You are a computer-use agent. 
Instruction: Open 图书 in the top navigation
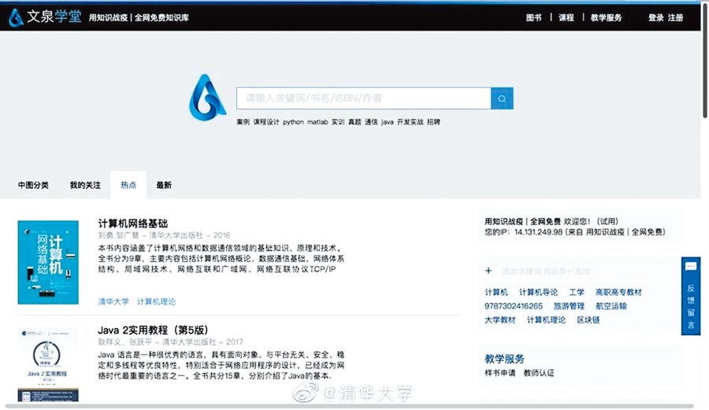pos(533,17)
